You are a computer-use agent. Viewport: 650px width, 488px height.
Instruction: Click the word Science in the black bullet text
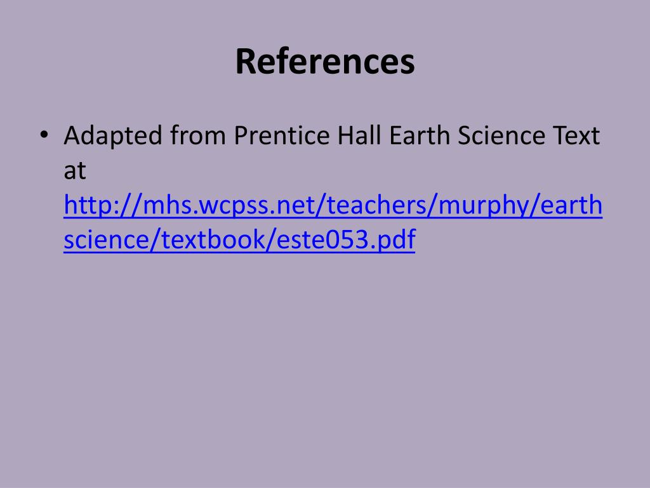[x=501, y=135]
